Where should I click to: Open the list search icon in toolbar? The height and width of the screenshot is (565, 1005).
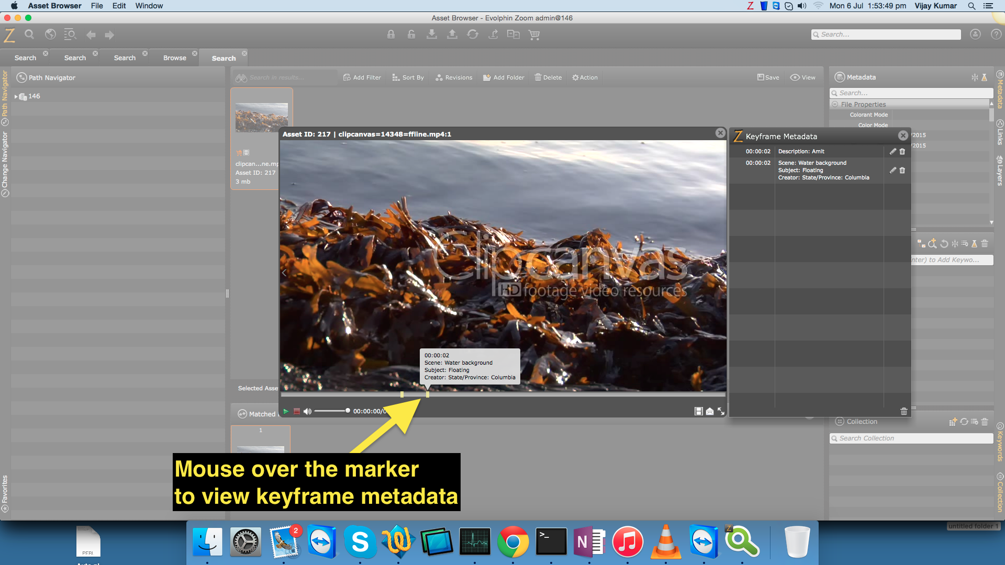(x=70, y=35)
